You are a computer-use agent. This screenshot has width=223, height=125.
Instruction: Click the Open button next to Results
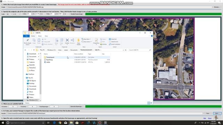coord(217,113)
